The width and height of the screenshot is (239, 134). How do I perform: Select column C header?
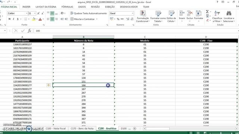click(x=145, y=37)
